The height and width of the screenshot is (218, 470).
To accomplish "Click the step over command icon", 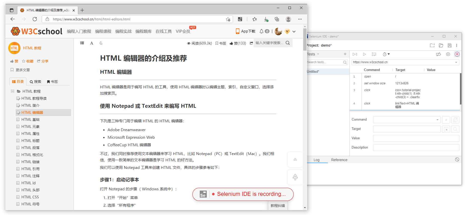I will (374, 54).
